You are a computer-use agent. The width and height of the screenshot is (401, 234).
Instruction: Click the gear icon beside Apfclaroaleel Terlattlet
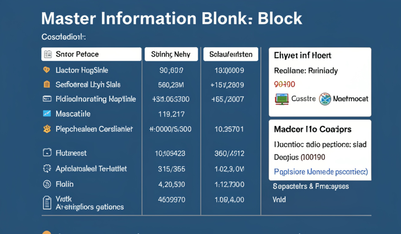click(x=47, y=168)
